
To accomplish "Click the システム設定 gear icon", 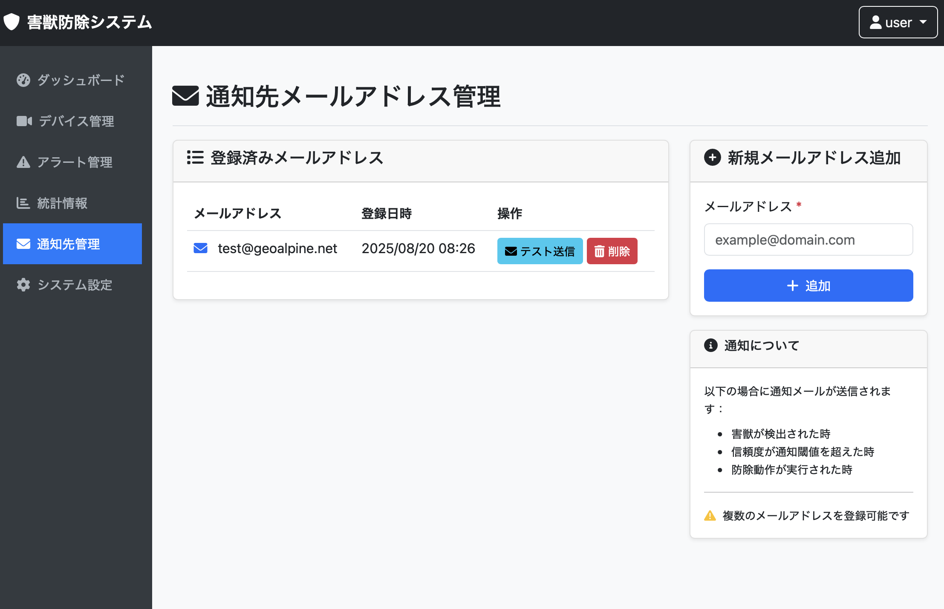I will tap(23, 285).
